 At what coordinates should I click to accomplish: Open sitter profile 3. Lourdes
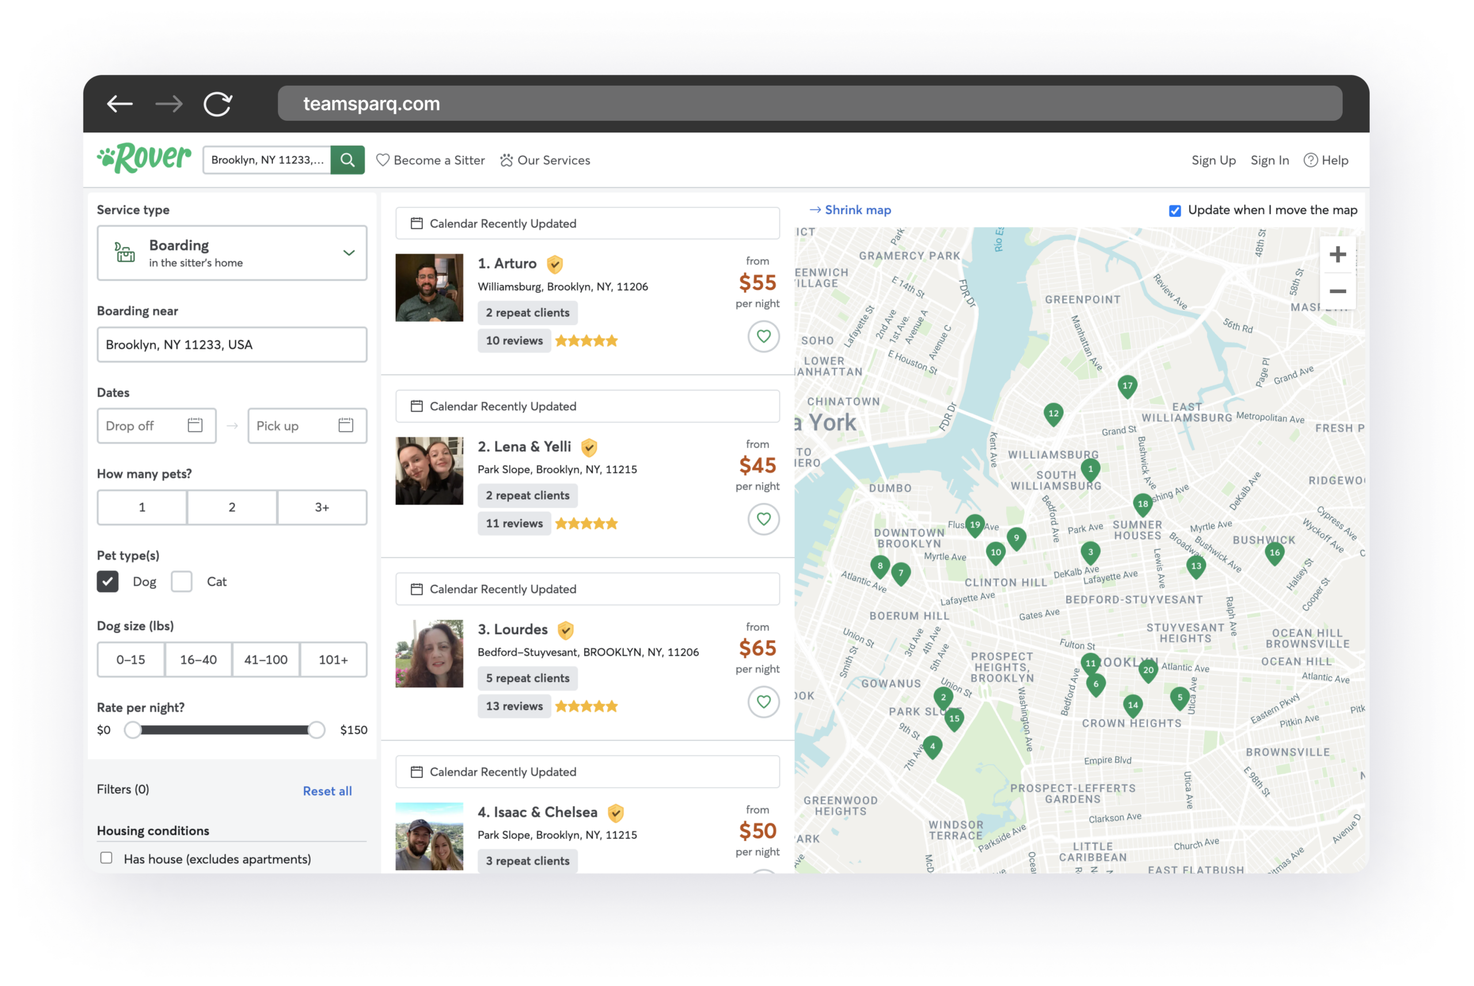pyautogui.click(x=512, y=630)
